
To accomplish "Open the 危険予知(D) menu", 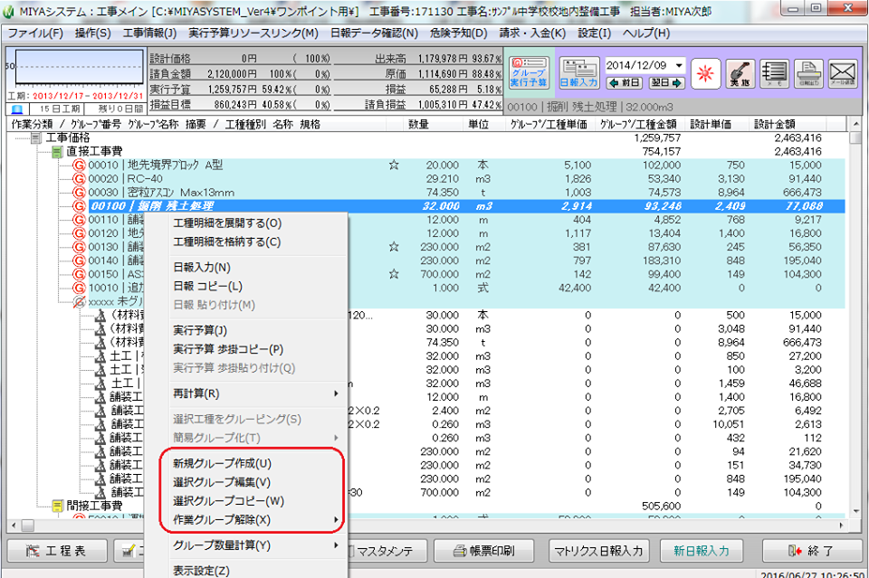I will coord(458,33).
